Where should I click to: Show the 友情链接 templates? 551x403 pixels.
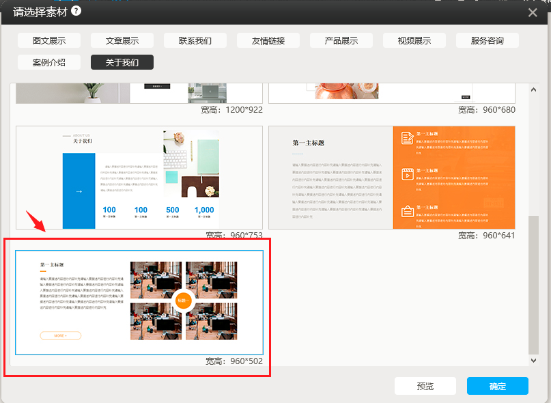268,40
